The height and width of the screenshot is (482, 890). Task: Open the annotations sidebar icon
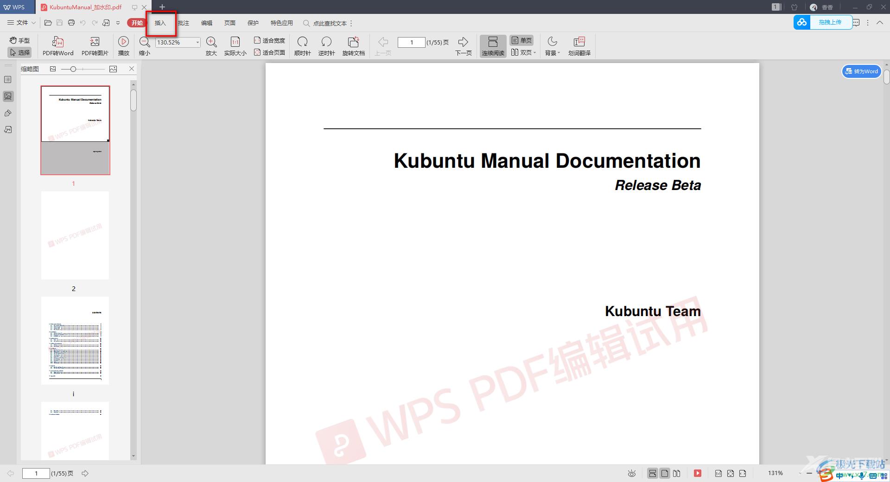click(8, 113)
